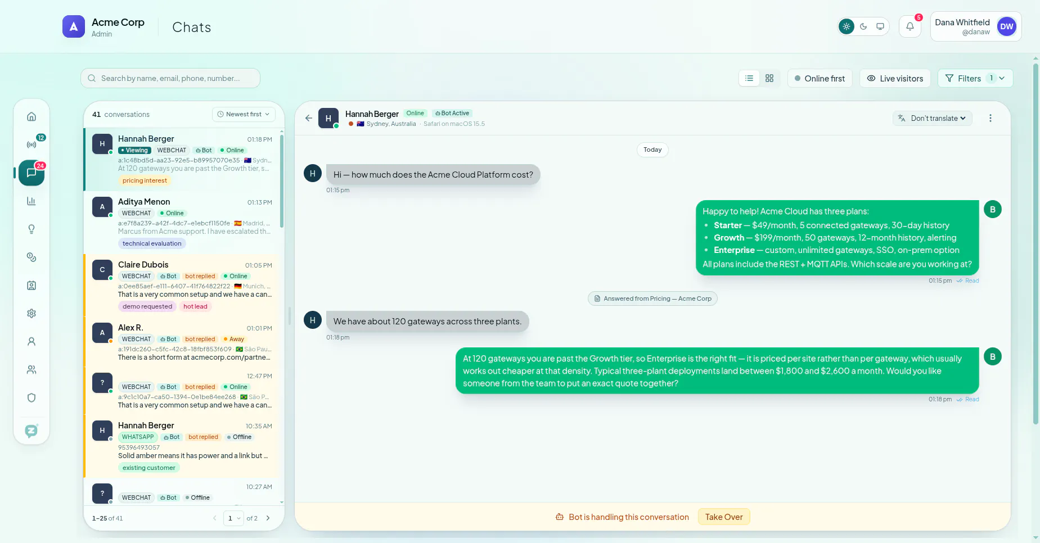Image resolution: width=1040 pixels, height=543 pixels.
Task: Open Aditya Menon conversation
Action: [182, 223]
